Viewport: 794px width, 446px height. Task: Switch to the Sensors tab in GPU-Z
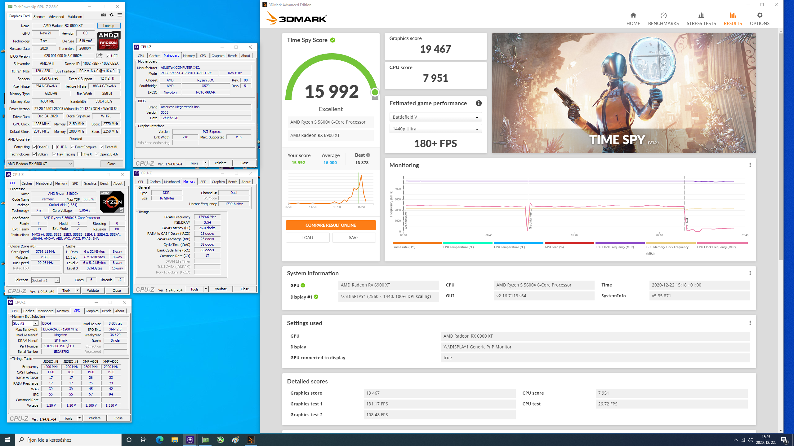point(39,17)
